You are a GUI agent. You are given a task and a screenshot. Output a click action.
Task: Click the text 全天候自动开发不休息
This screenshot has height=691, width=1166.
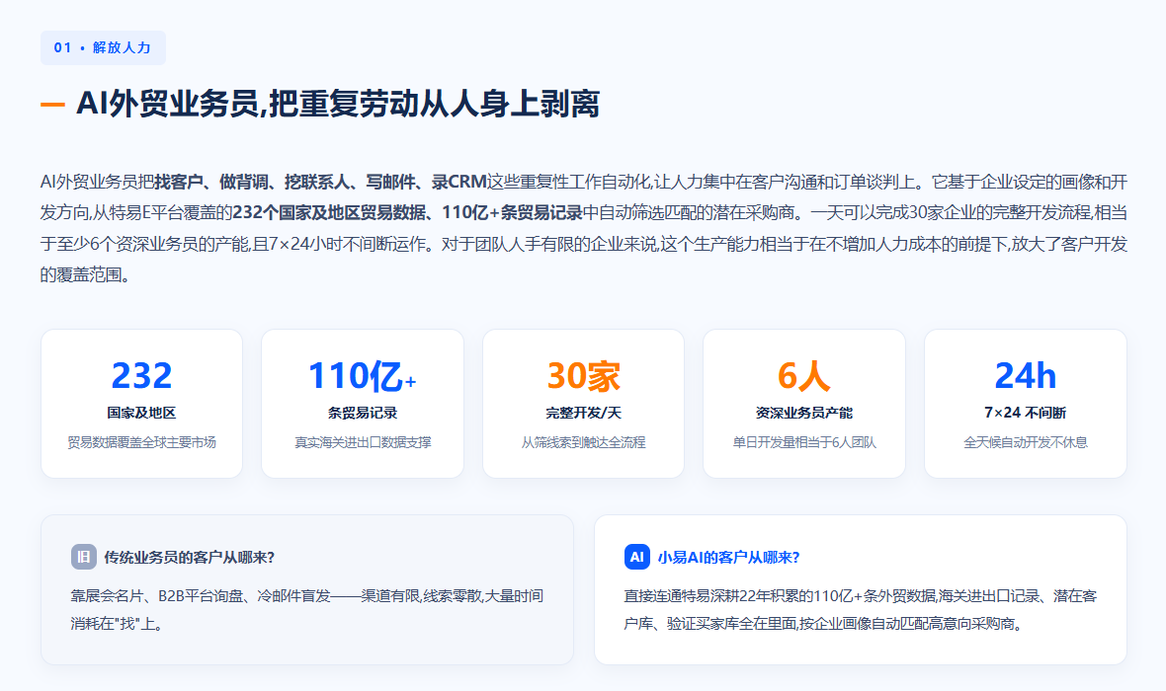point(1026,442)
